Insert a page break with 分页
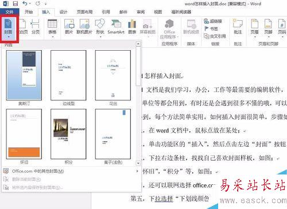287x209 pixels. click(x=36, y=27)
